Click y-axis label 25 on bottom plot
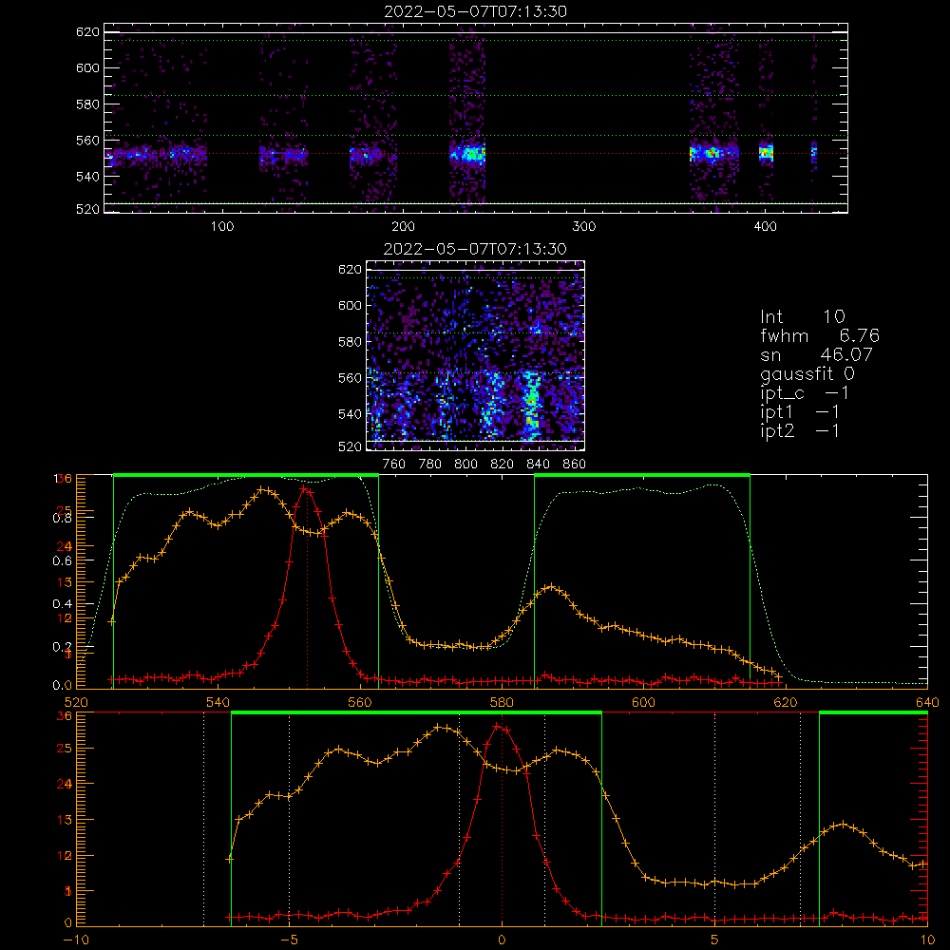This screenshot has height=950, width=950. pyautogui.click(x=65, y=749)
